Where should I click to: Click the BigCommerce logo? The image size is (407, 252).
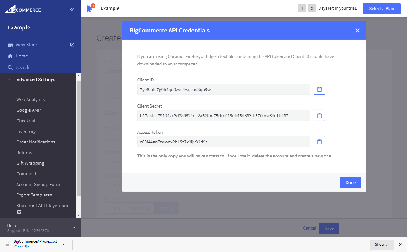click(23, 9)
